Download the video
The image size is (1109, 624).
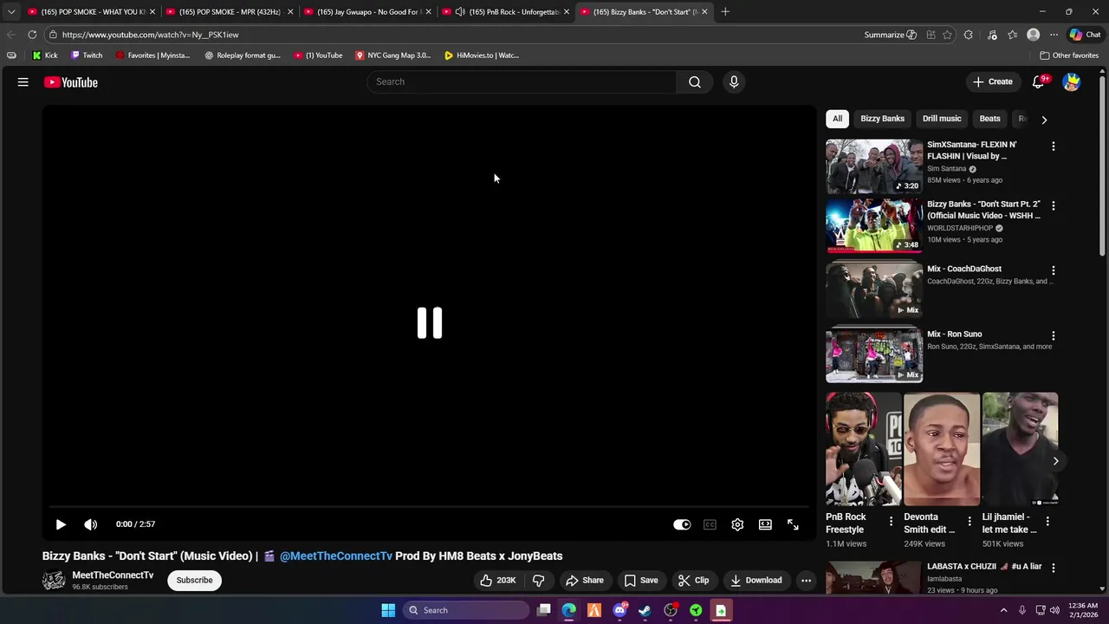[756, 581]
